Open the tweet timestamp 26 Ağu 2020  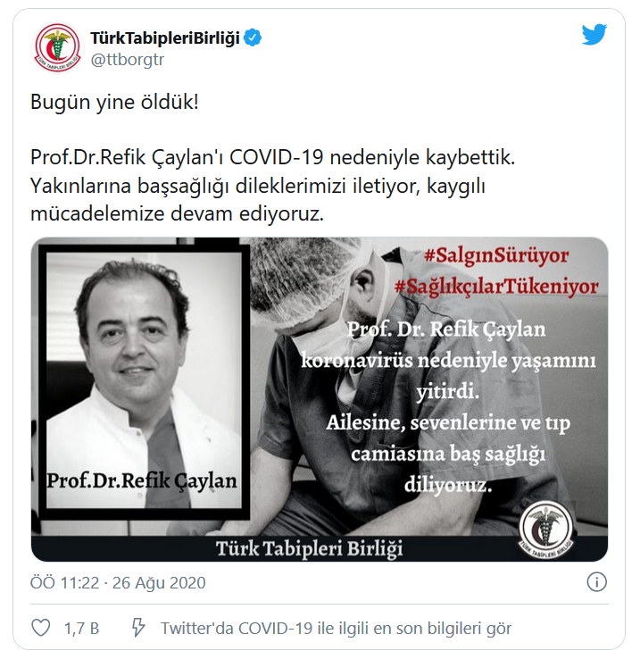click(118, 583)
